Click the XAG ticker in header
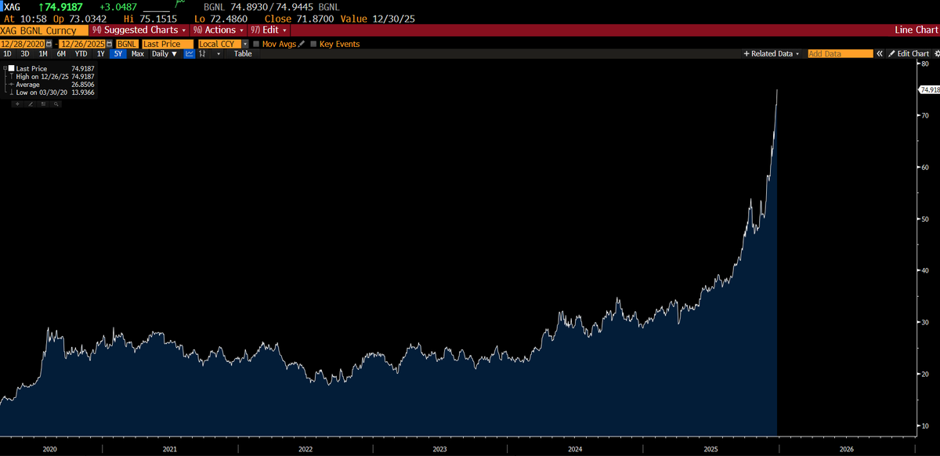Viewport: 940px width, 456px height. 12,6
